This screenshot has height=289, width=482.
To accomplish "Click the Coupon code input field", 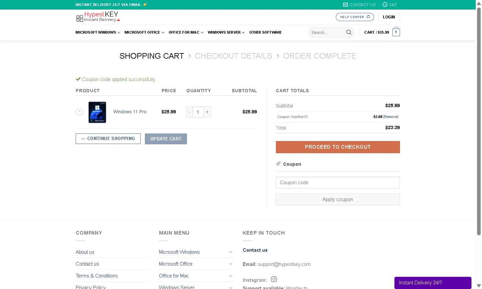I will pos(338,183).
